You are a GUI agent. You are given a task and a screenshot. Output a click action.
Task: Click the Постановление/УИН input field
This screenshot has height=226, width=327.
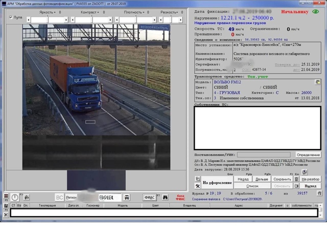point(264,155)
